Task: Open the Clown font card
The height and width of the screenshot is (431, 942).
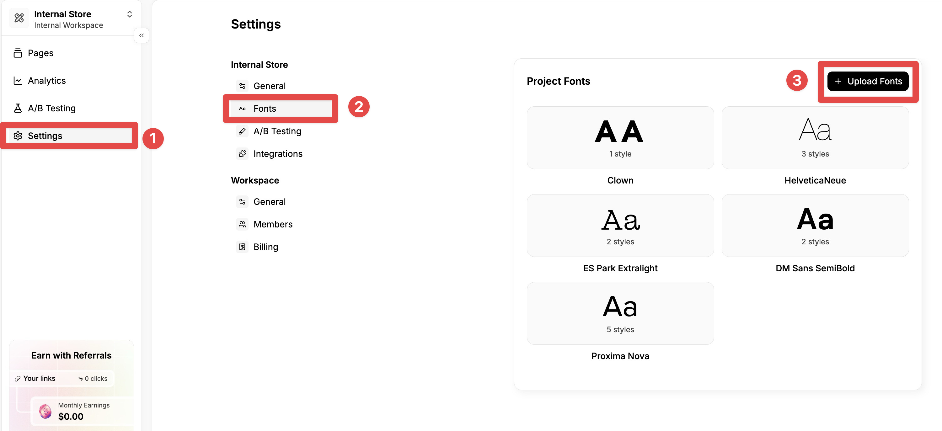Action: (x=620, y=138)
